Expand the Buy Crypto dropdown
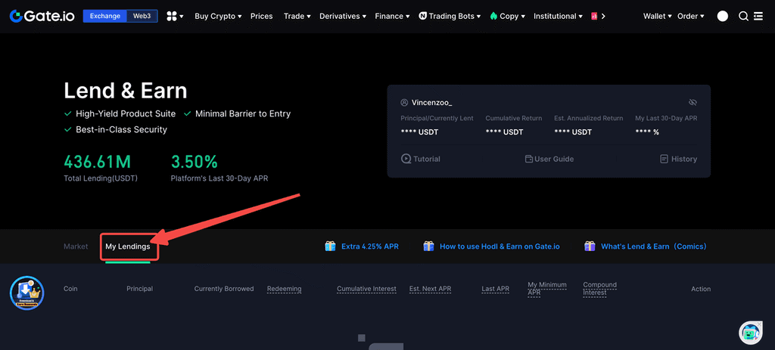 [218, 16]
